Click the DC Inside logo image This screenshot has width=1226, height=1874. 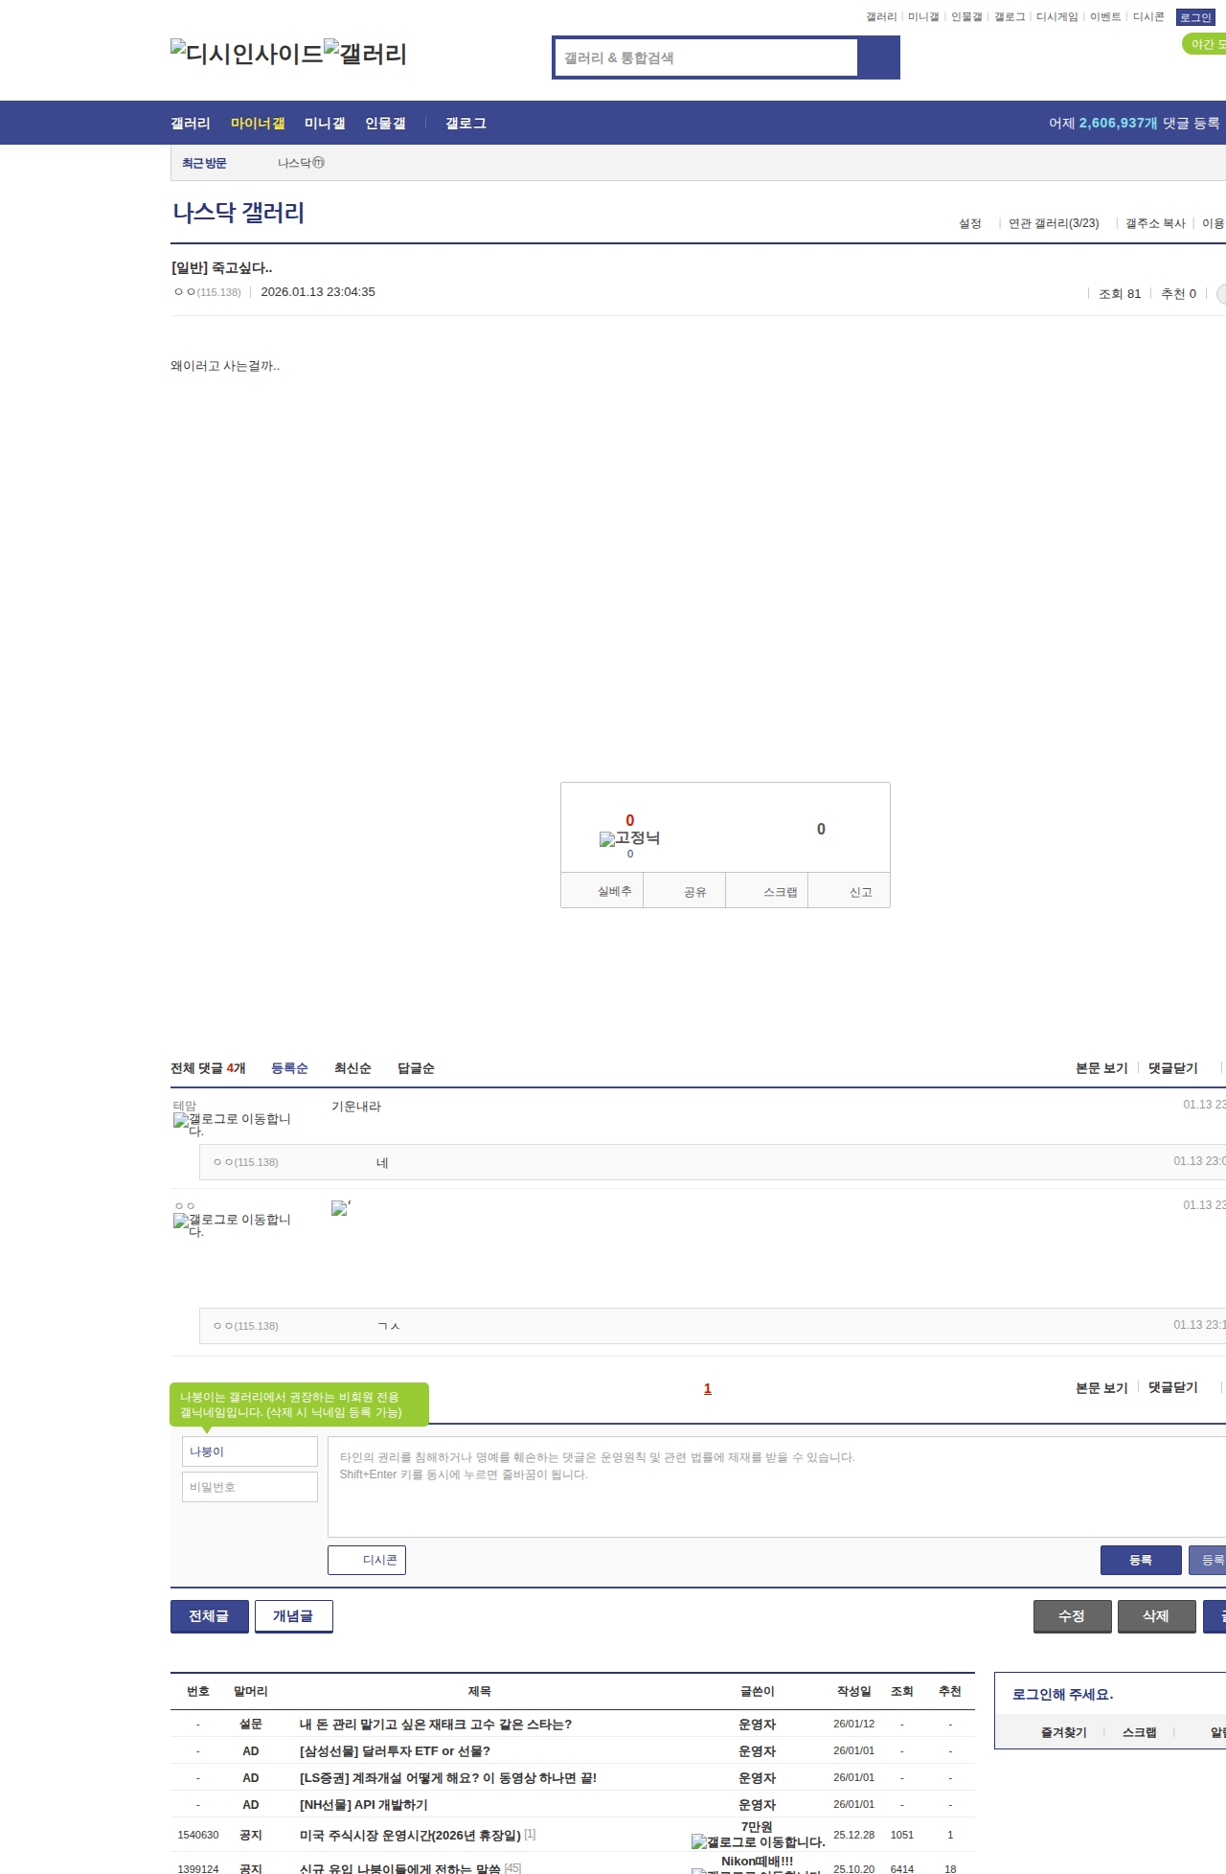tap(246, 54)
